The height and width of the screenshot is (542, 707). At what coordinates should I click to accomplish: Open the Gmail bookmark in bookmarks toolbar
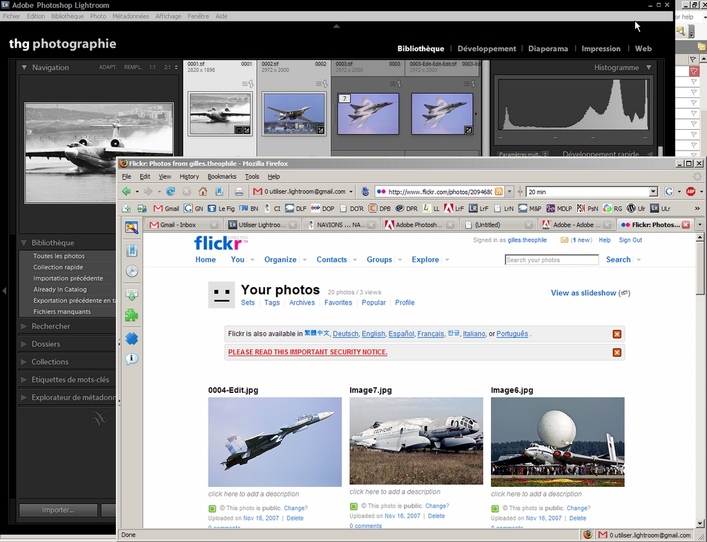[166, 209]
